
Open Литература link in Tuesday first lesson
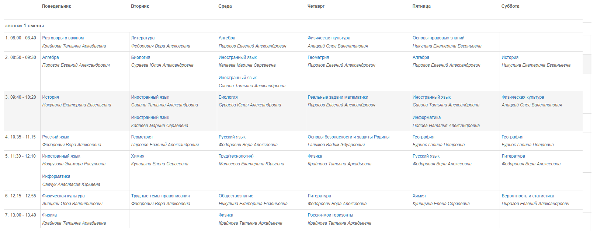coord(143,38)
